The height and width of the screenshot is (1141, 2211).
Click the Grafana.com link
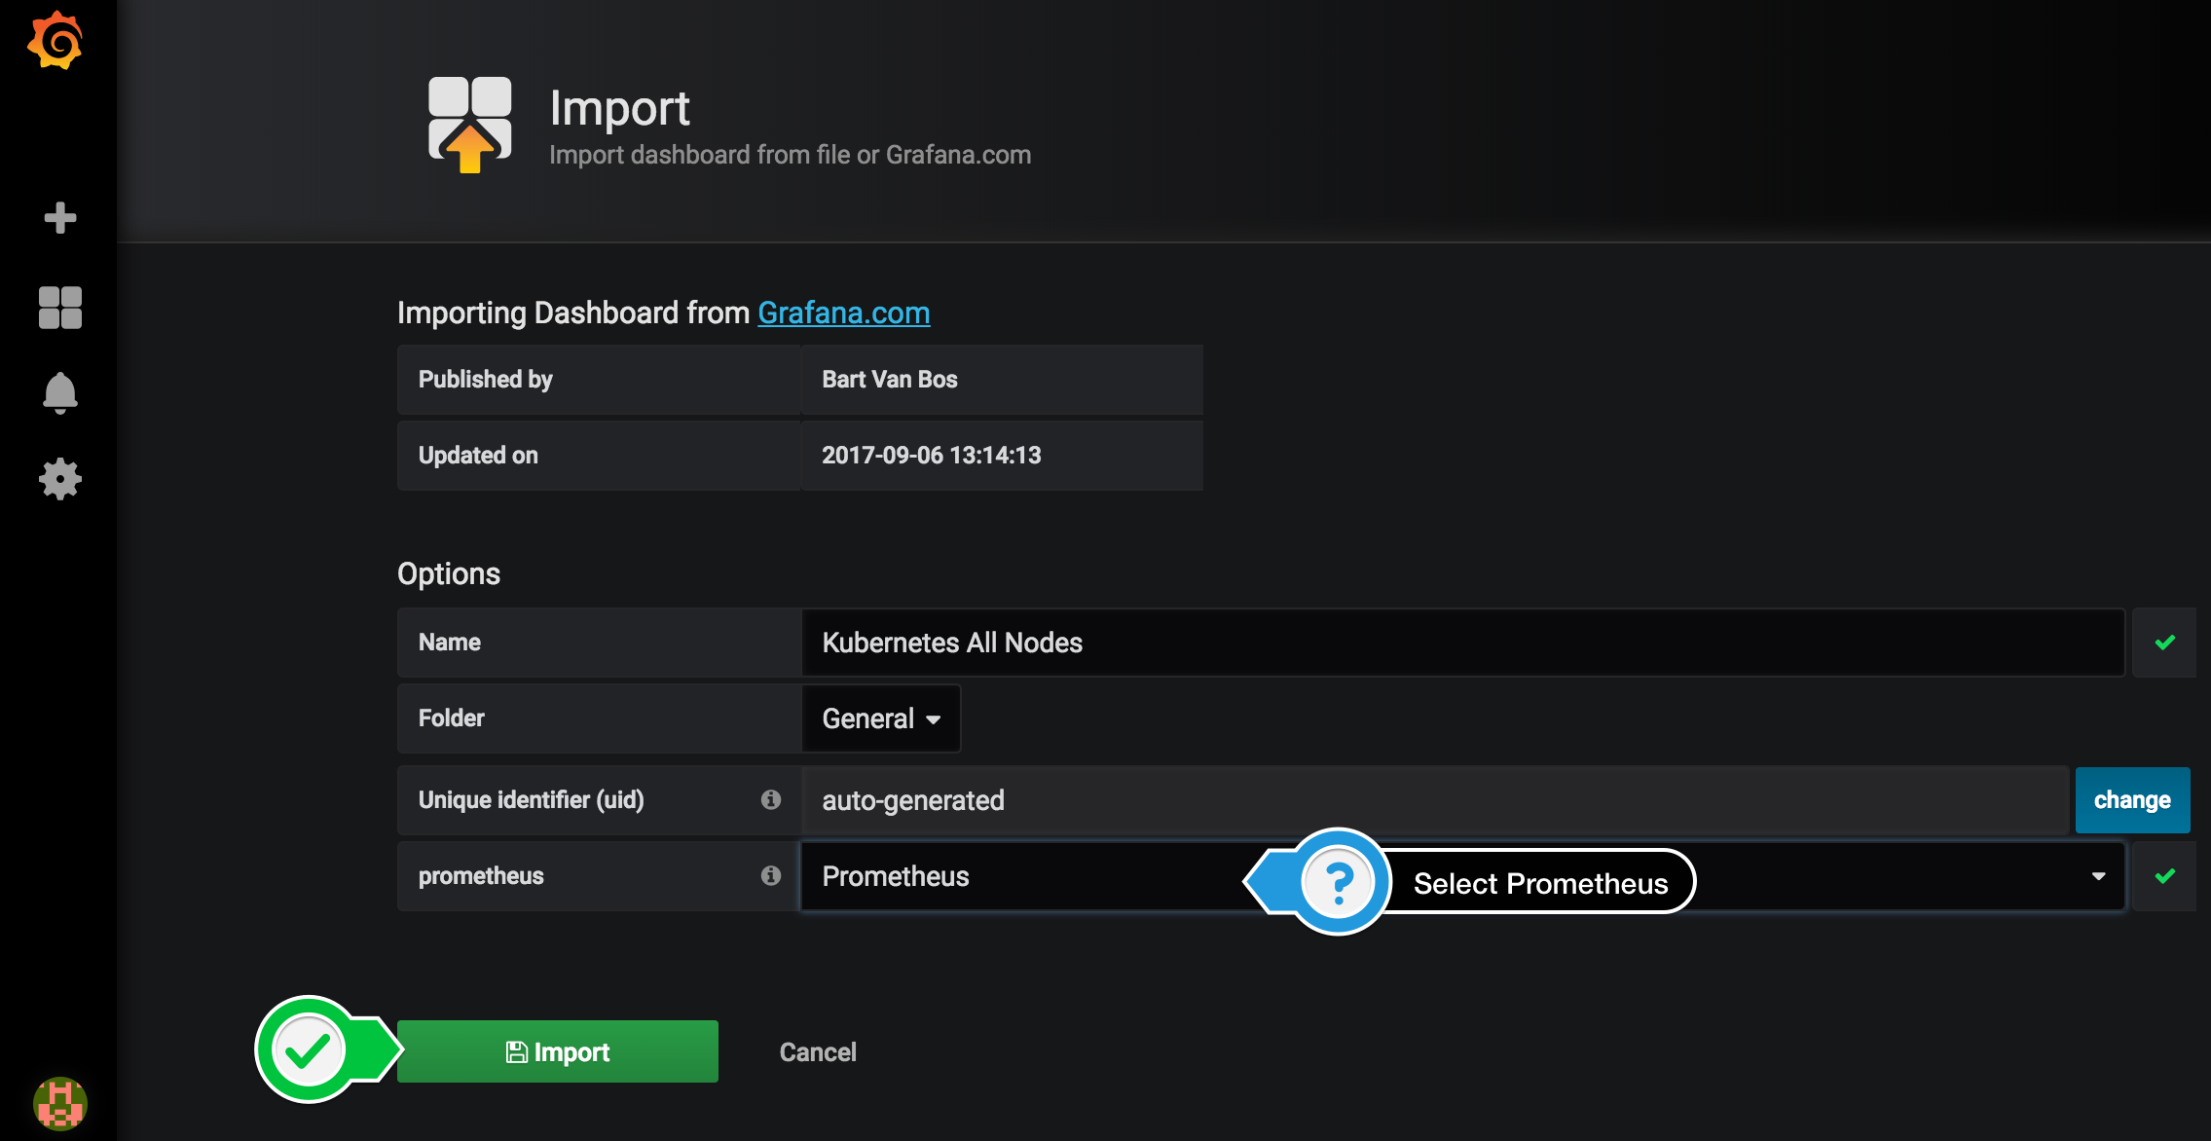tap(843, 313)
